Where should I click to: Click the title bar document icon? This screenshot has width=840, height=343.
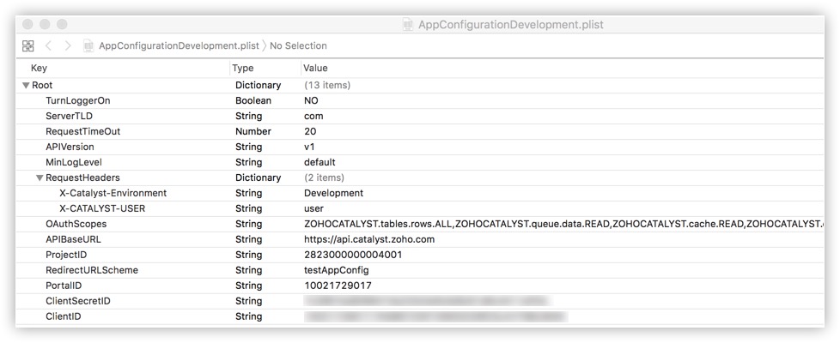(x=408, y=24)
